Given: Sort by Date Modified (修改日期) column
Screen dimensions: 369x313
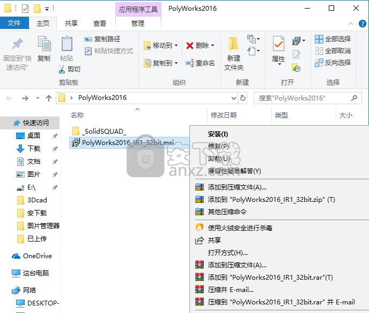Looking at the screenshot, I should (x=224, y=115).
